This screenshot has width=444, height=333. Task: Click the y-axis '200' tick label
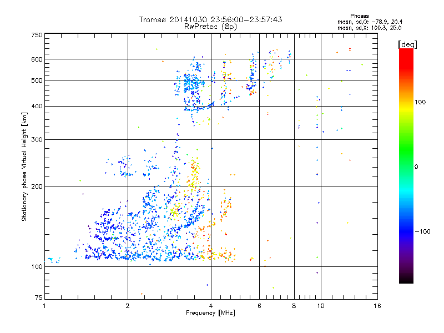[x=37, y=186]
